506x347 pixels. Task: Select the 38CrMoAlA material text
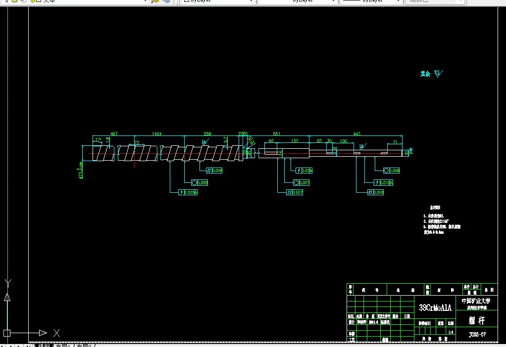coord(435,307)
